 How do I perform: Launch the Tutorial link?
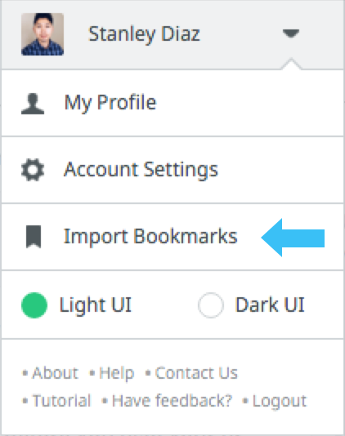(x=62, y=401)
